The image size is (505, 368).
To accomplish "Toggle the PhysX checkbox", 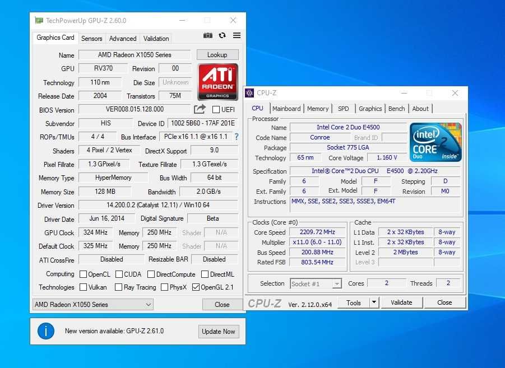I will tap(165, 287).
